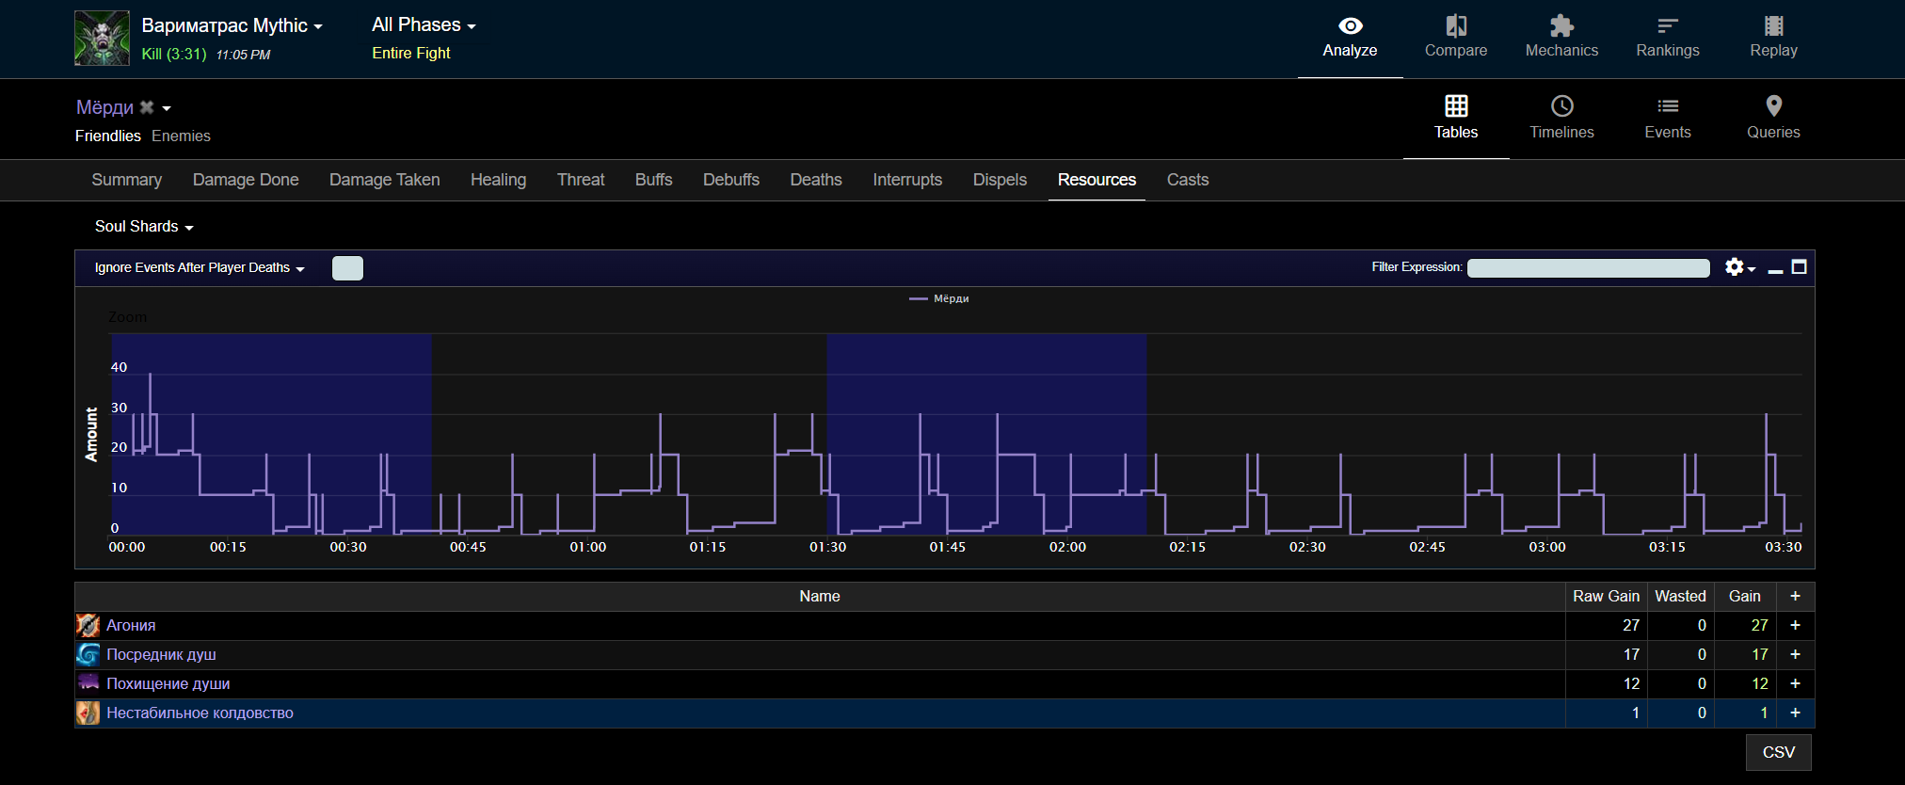
Task: Switch to Enemies view
Action: point(181,136)
